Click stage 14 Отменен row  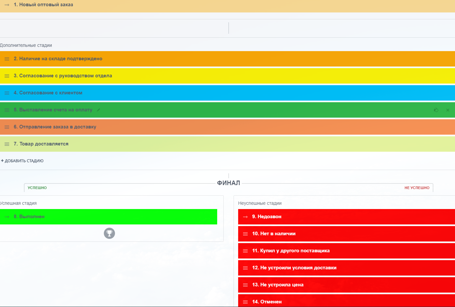click(267, 302)
